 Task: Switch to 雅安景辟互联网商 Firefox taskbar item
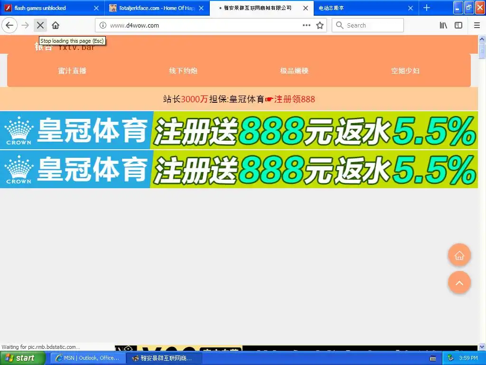tap(164, 358)
